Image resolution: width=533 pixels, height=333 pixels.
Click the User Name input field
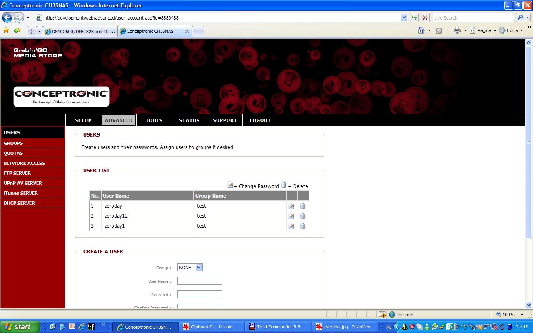tap(199, 281)
